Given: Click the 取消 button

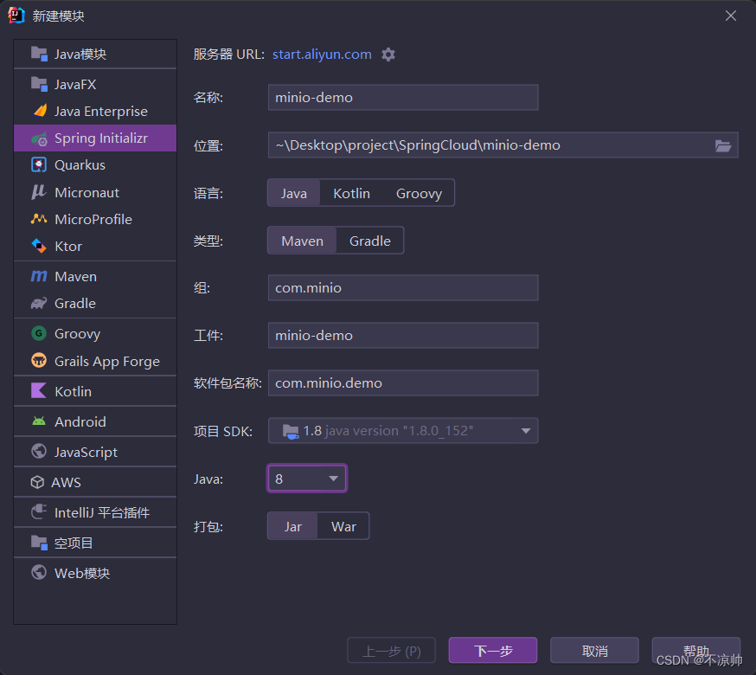Looking at the screenshot, I should [x=594, y=651].
